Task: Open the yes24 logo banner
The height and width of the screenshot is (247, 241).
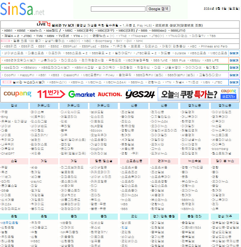Action: pyautogui.click(x=140, y=94)
